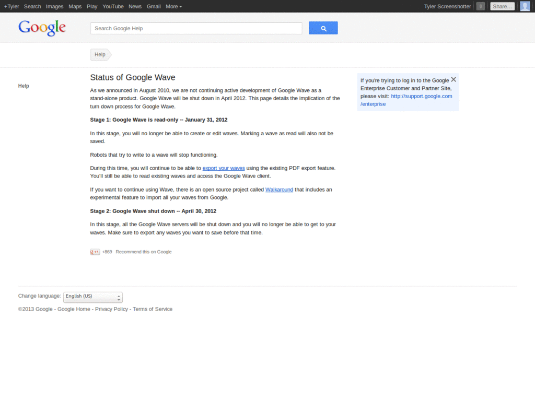Click Stage 1 read-only heading
This screenshot has width=535, height=401.
point(159,120)
